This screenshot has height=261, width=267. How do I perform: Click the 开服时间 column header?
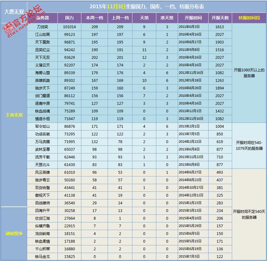pyautogui.click(x=193, y=18)
